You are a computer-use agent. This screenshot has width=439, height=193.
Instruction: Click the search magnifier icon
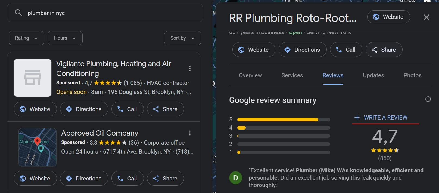pyautogui.click(x=18, y=13)
